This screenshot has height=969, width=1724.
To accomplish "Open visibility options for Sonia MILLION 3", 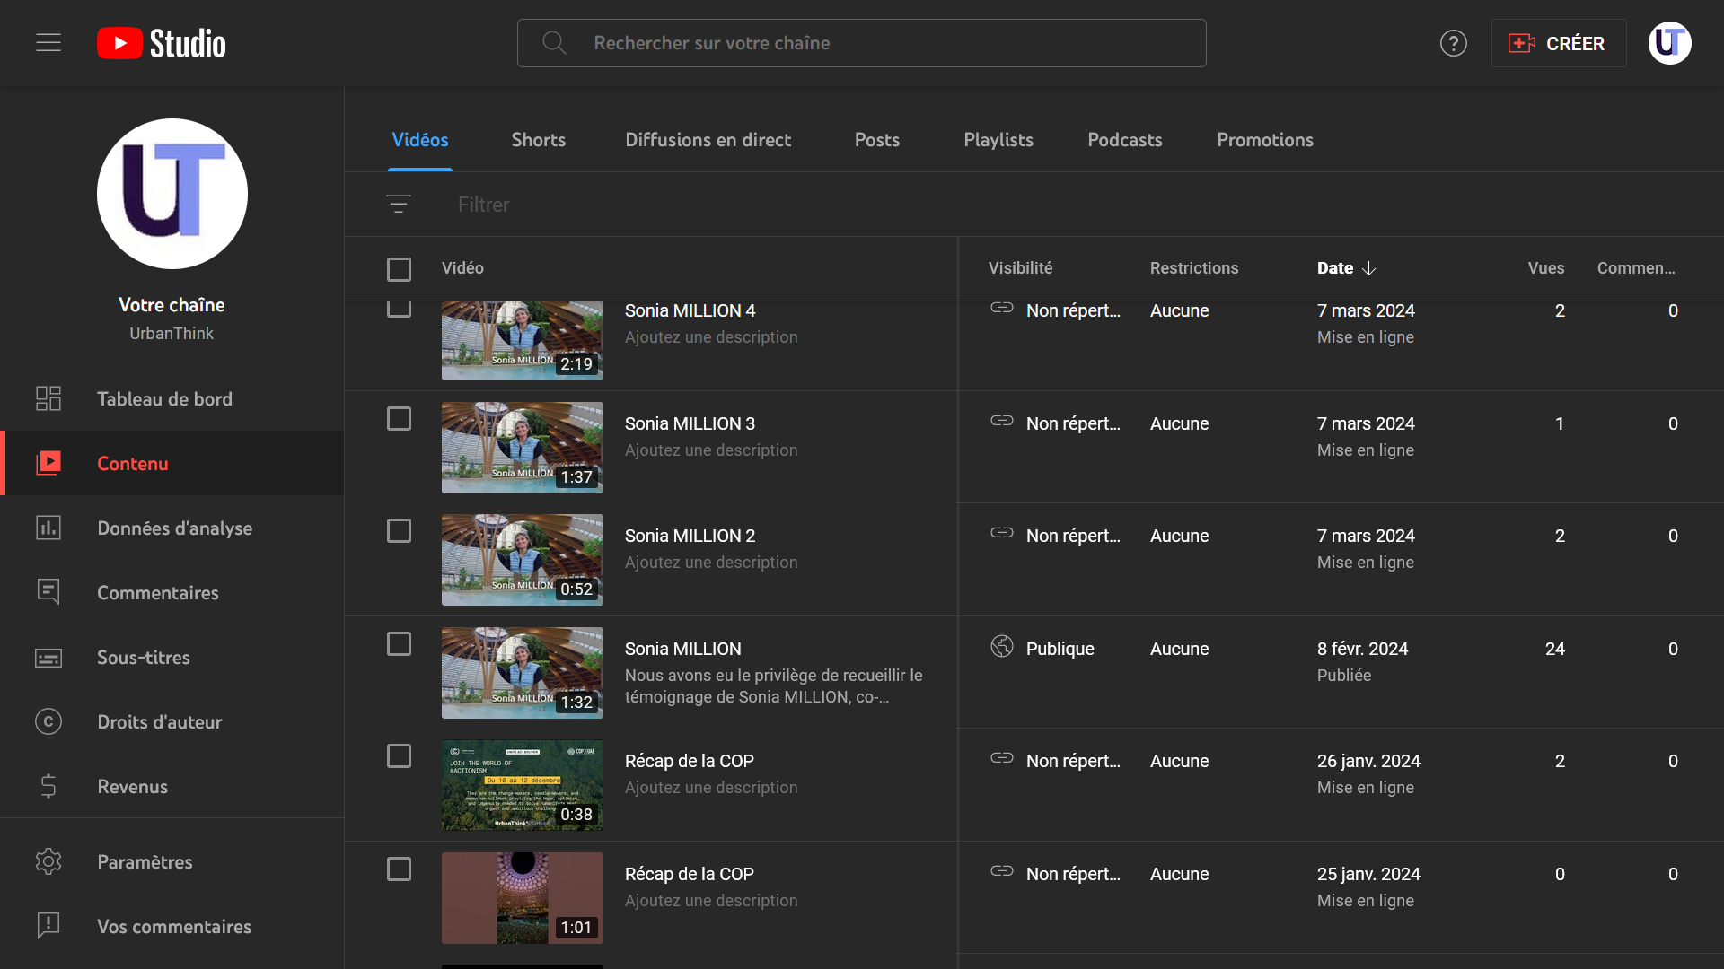I will tap(1073, 423).
